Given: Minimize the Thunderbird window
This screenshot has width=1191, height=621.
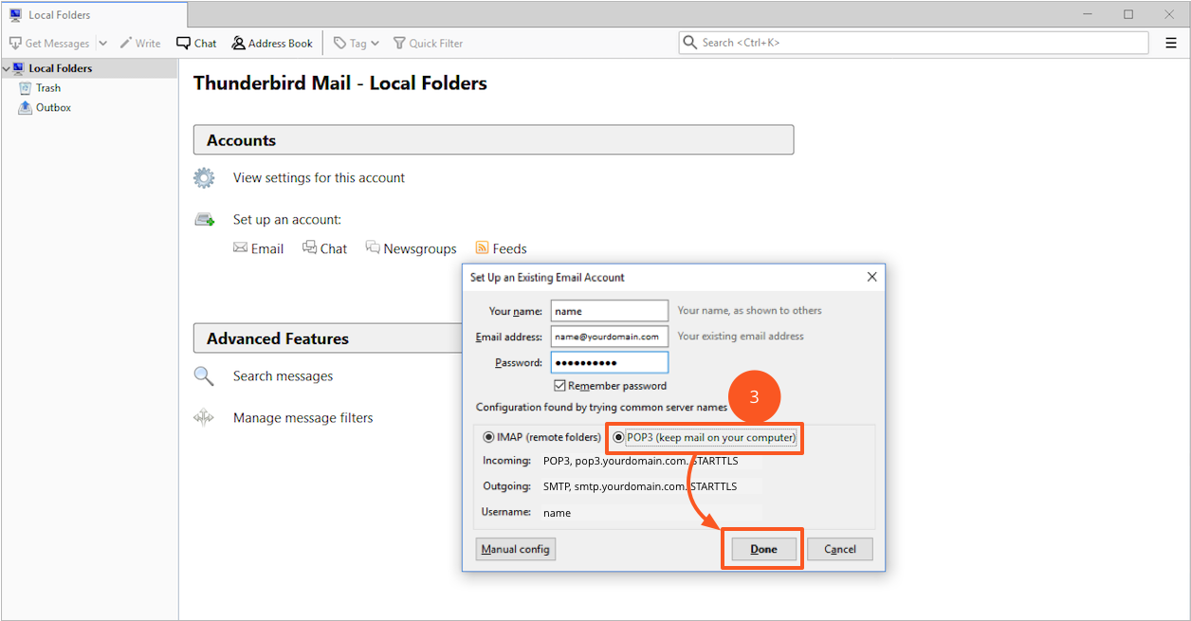Looking at the screenshot, I should pos(1088,14).
